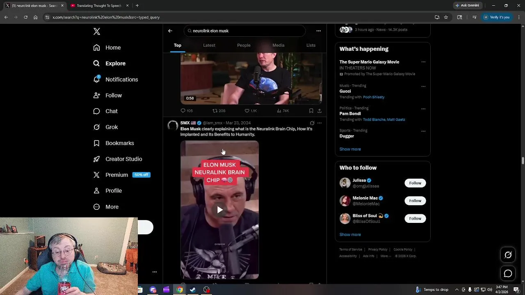525x295 pixels.
Task: Switch to the Latest tab
Action: pos(209,45)
